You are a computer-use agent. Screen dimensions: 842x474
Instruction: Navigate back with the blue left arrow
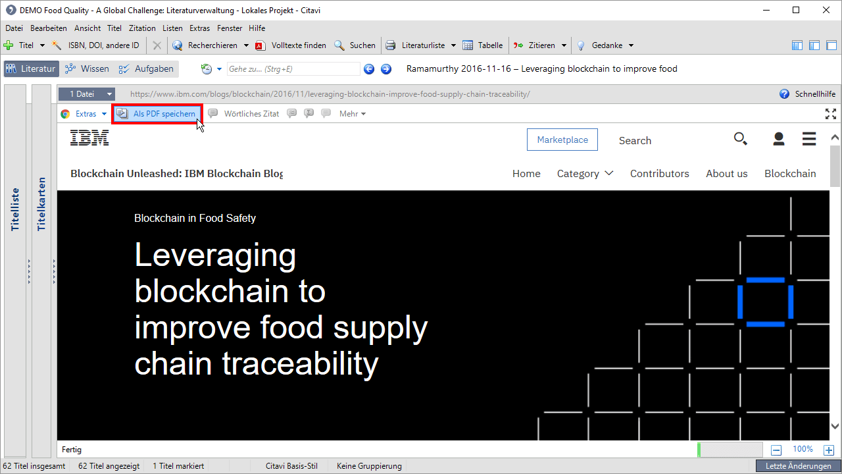pyautogui.click(x=369, y=69)
